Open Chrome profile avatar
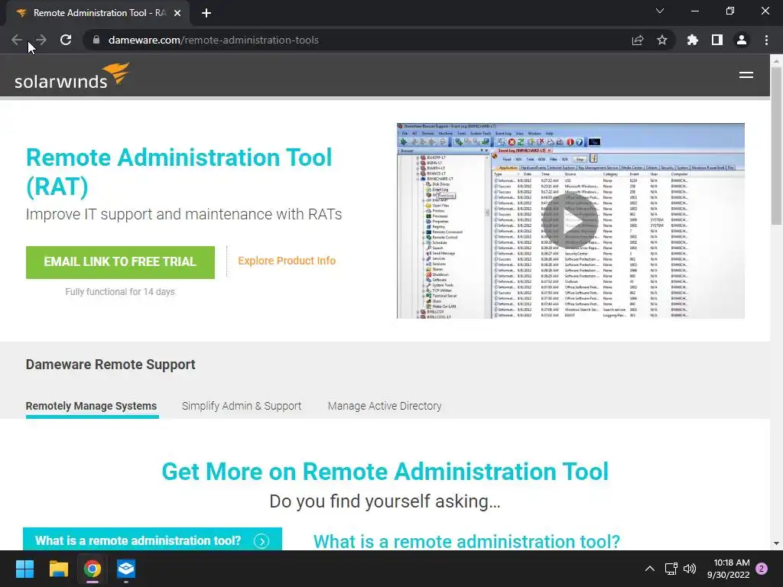 point(742,40)
